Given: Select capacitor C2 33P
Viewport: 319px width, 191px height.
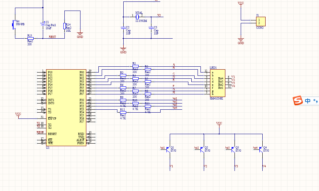Looking at the screenshot, I should 123,28.
